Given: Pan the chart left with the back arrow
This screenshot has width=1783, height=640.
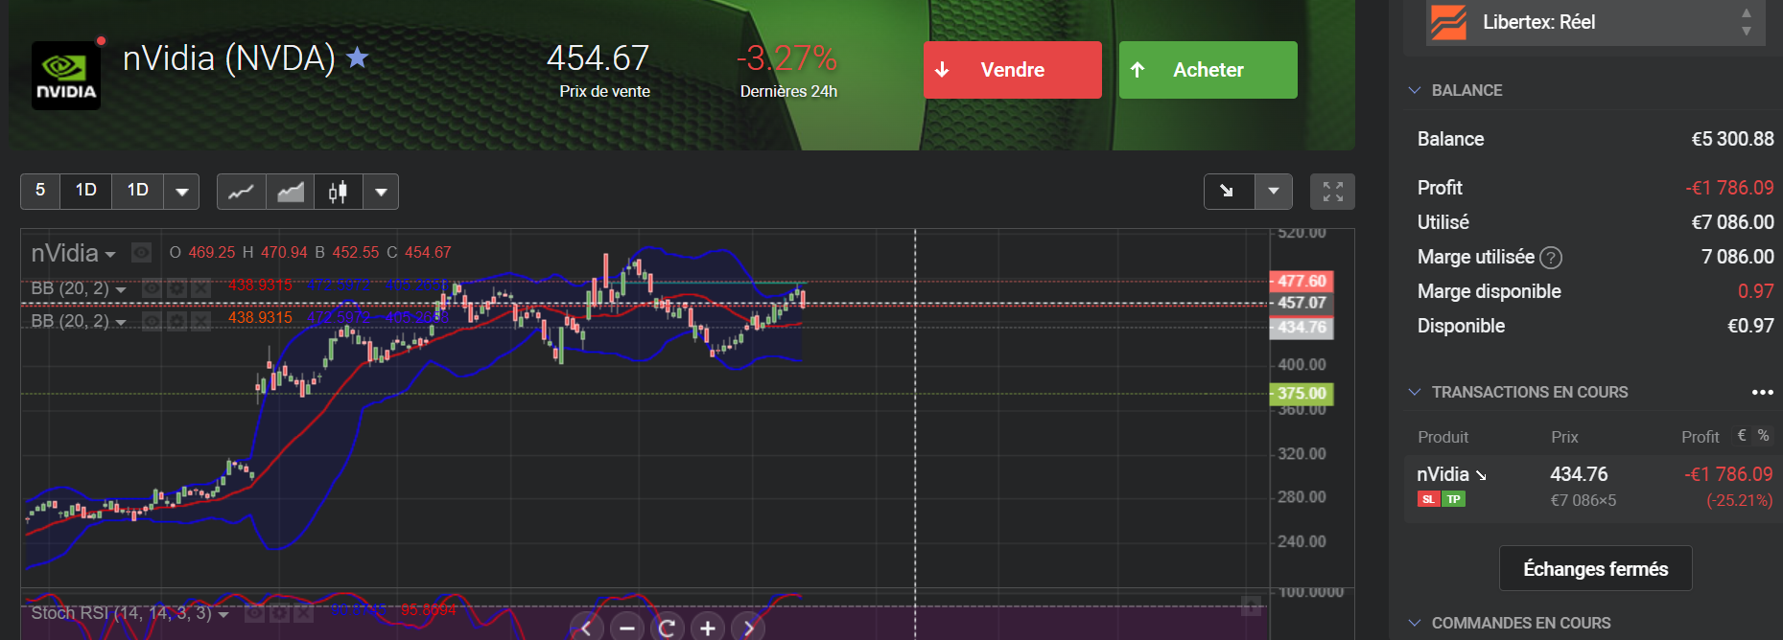Looking at the screenshot, I should 586,628.
